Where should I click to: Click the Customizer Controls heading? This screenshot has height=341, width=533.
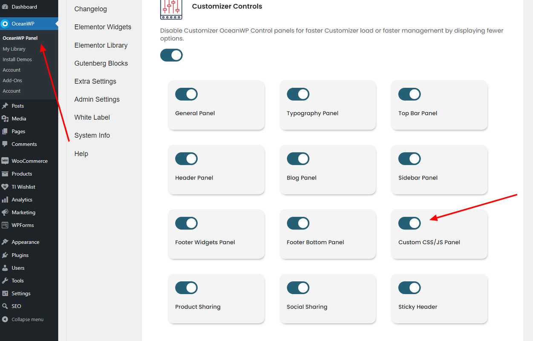click(x=227, y=6)
